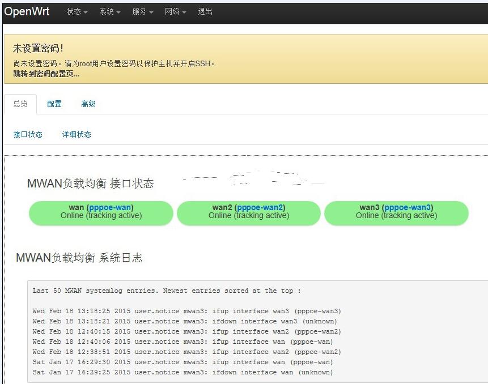Image resolution: width=488 pixels, height=384 pixels.
Task: Expand the 系统 navigation menu
Action: pos(109,12)
